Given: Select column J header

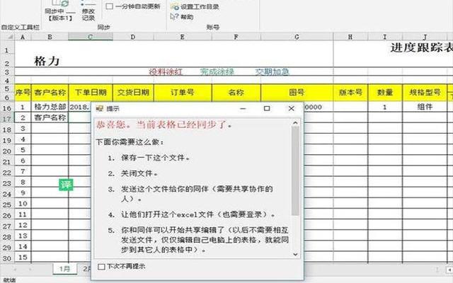Looking at the screenshot, I should click(425, 37).
